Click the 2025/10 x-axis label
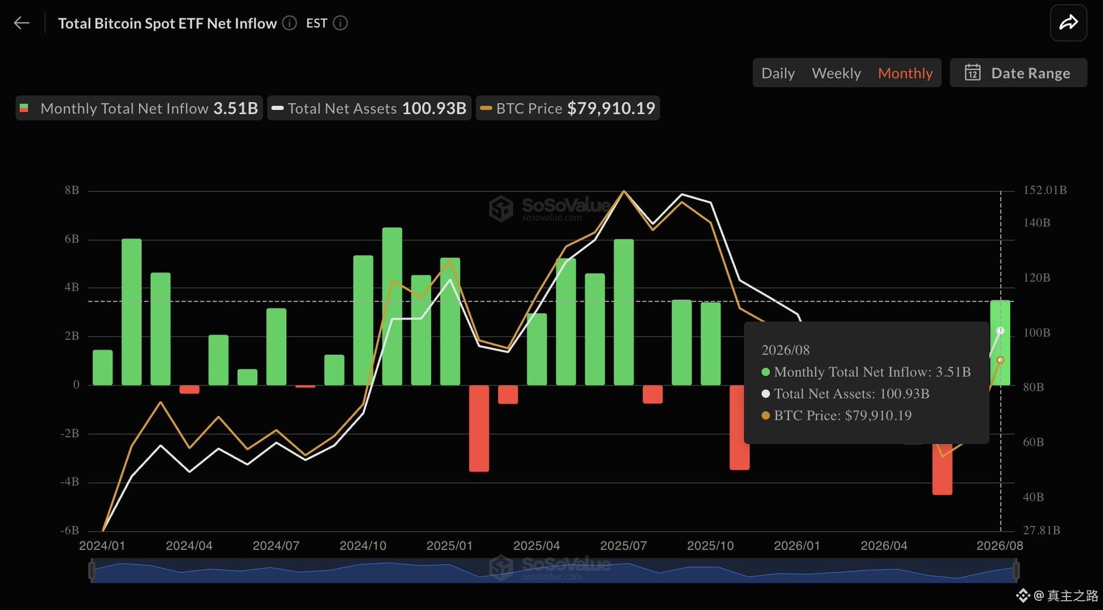The height and width of the screenshot is (610, 1103). pos(710,545)
